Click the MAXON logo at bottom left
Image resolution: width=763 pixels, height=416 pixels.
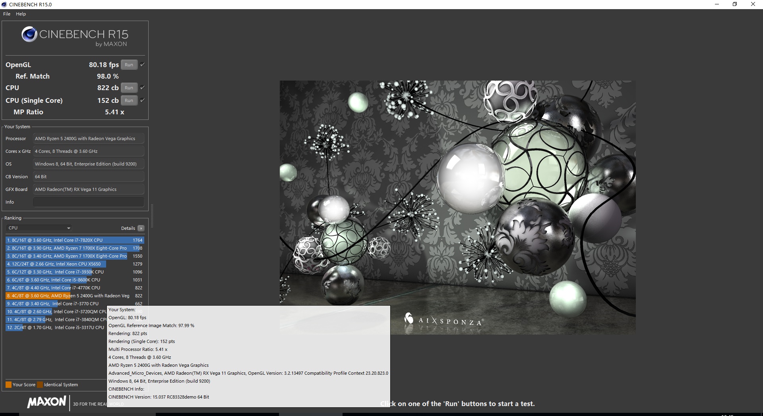[46, 402]
